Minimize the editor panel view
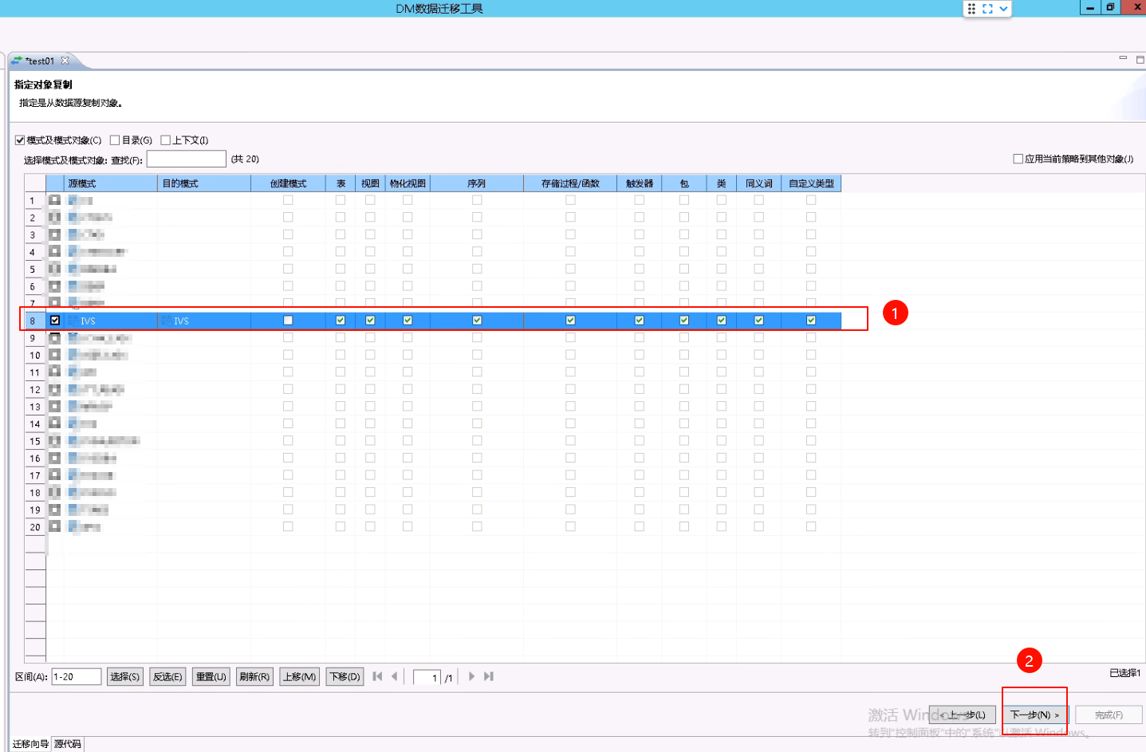 (x=1123, y=59)
